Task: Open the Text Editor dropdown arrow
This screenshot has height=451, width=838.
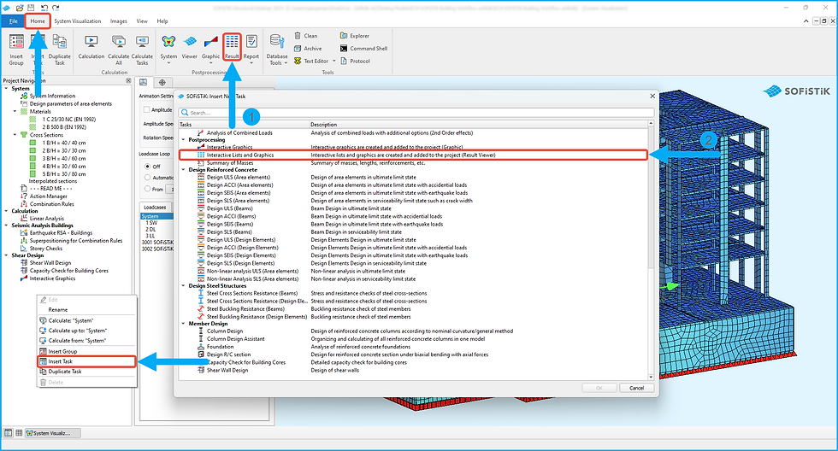Action: point(334,61)
